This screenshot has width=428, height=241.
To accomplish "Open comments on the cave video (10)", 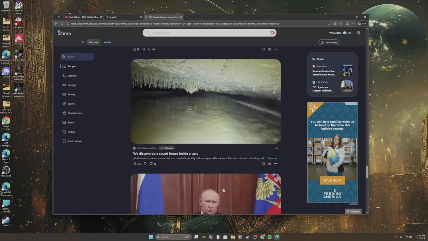I will pyautogui.click(x=153, y=164).
